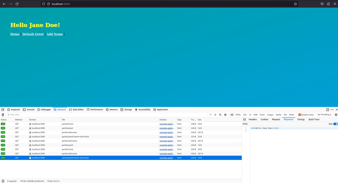Follow the Home link on the page
The width and height of the screenshot is (338, 183).
15,34
